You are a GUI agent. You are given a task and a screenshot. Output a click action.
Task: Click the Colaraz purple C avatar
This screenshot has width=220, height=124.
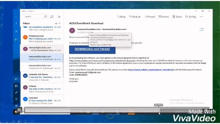[25, 87]
